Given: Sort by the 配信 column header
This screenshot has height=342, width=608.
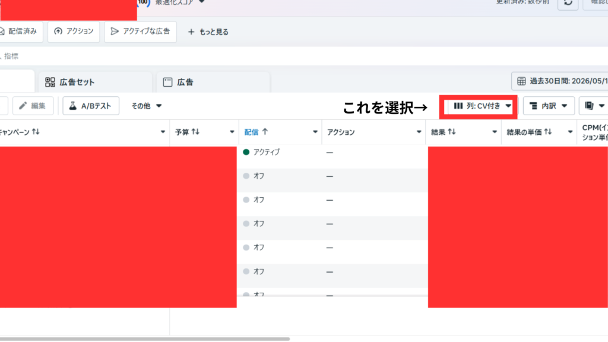Looking at the screenshot, I should [x=251, y=132].
